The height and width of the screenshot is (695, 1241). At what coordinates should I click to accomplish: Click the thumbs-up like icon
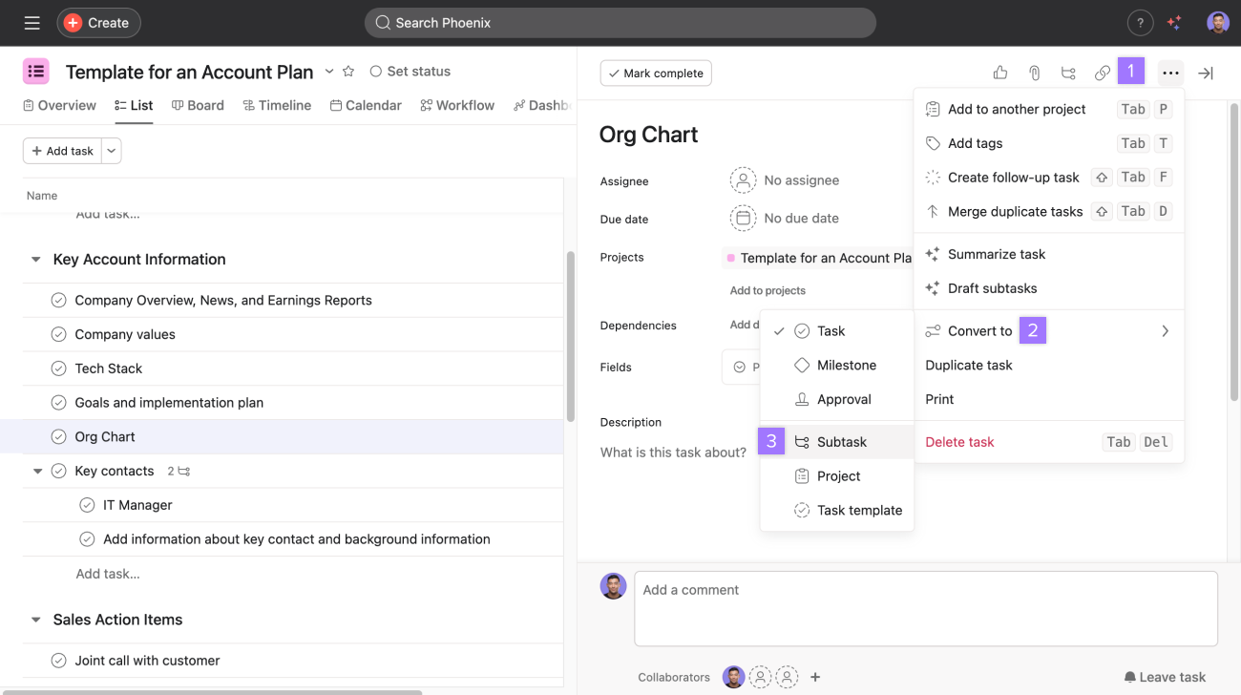999,73
